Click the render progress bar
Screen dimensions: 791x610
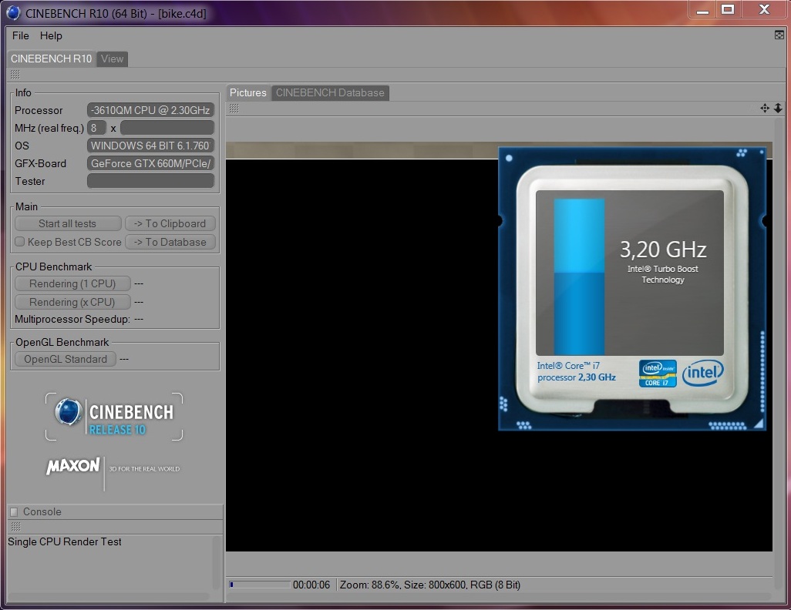[260, 585]
